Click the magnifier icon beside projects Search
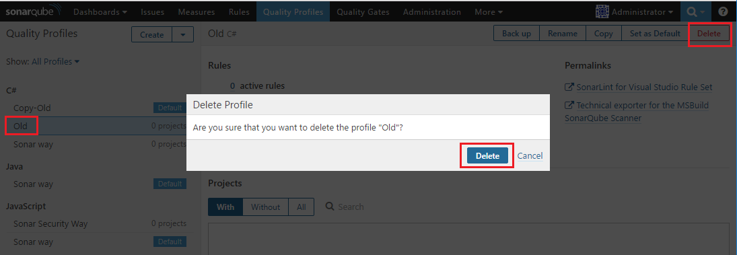The image size is (737, 255). pos(330,207)
